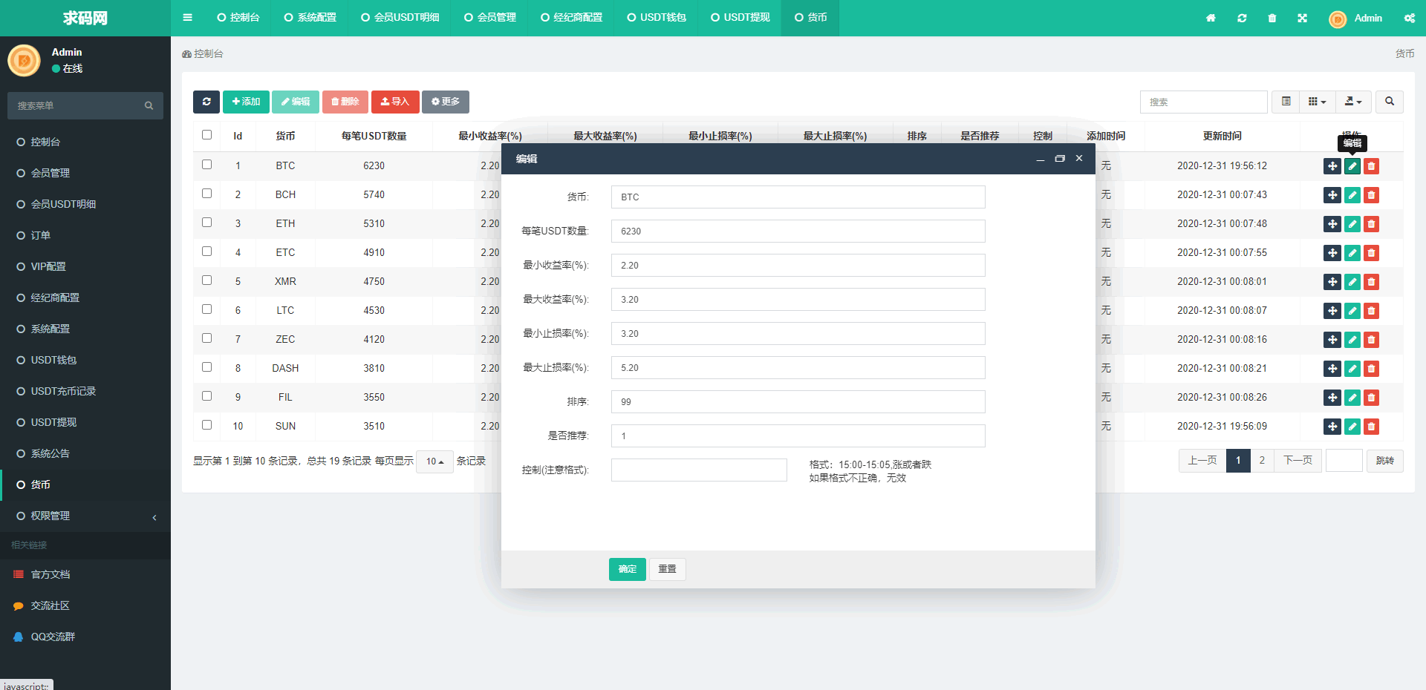Click the 控制(注意格式) input field

point(698,470)
